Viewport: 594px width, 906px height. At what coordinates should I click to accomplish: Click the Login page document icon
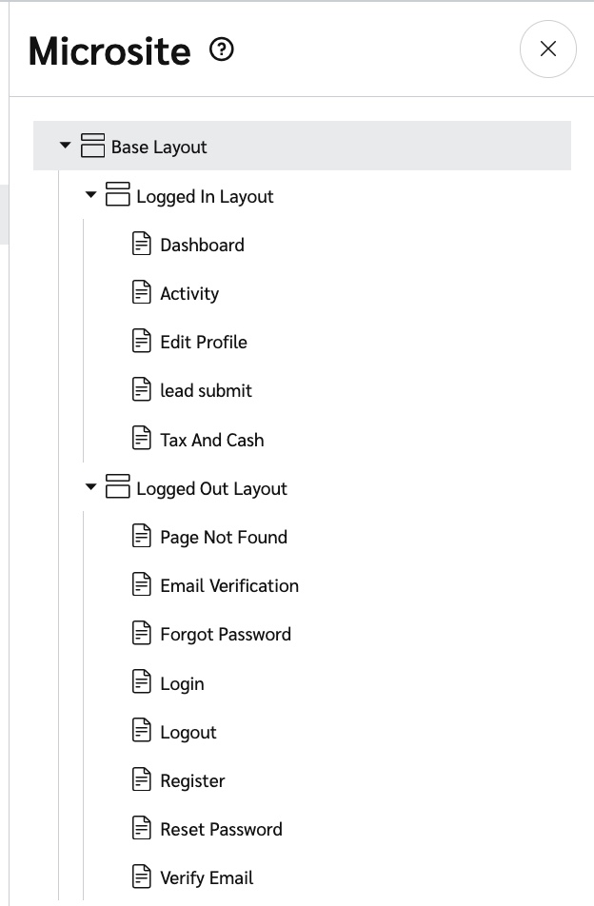click(x=142, y=683)
